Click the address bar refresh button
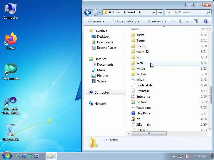 click(160, 12)
